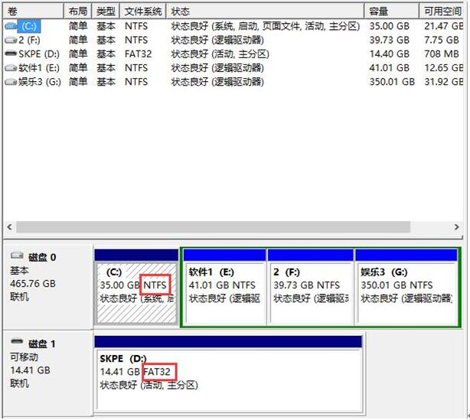Click the horizontal scrollbar right arrow
This screenshot has height=420, width=470.
[457, 228]
